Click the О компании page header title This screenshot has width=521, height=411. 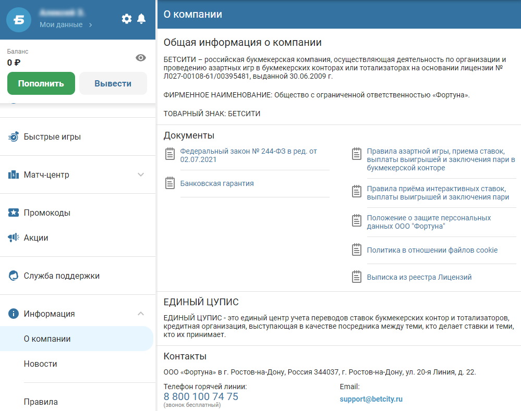click(193, 14)
